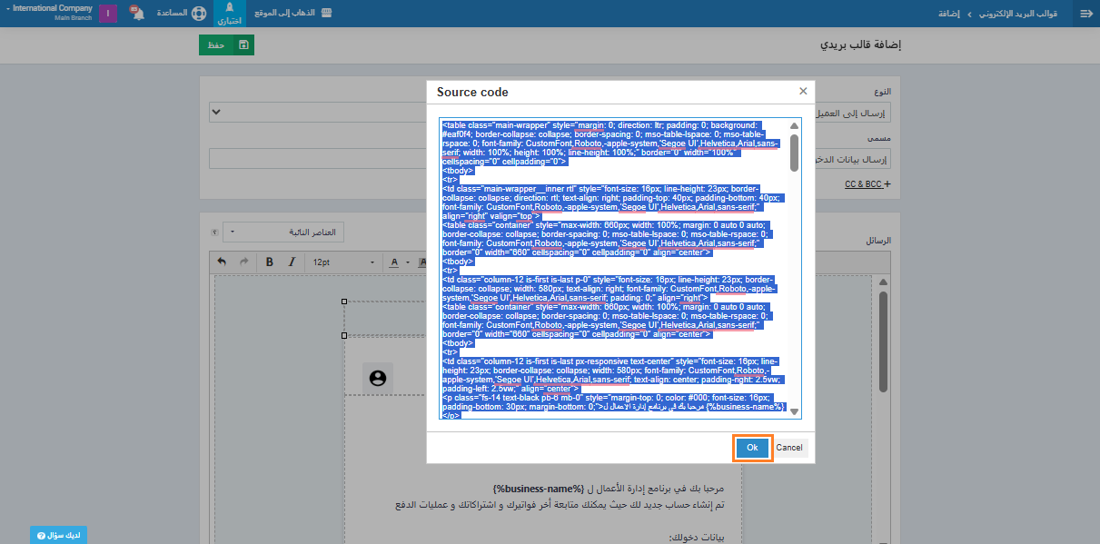Click the green حفظ save button
The height and width of the screenshot is (544, 1100).
click(x=226, y=45)
